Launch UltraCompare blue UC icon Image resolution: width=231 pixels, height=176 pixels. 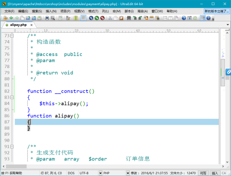point(91,18)
